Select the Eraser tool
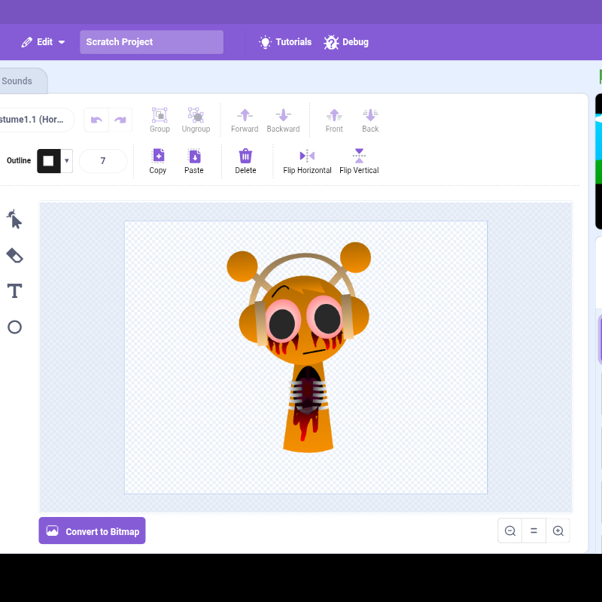Screen dimensions: 602x602 14,255
